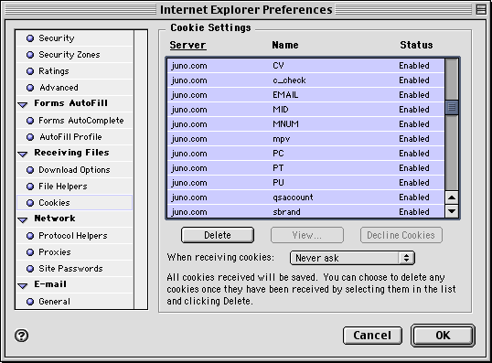Screen dimensions: 492x363
Task: Click the bullet icon next to Ratings
Action: pyautogui.click(x=30, y=71)
